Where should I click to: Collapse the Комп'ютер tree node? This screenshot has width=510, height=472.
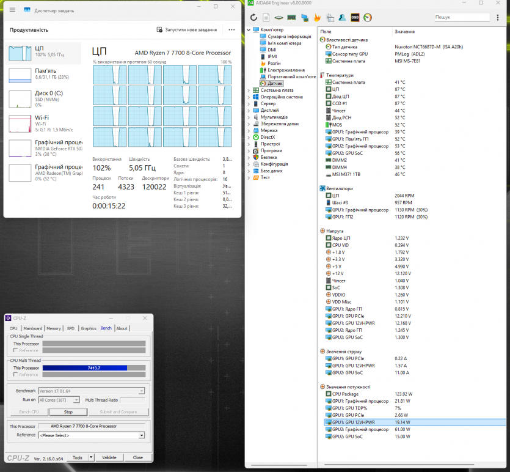coord(249,29)
